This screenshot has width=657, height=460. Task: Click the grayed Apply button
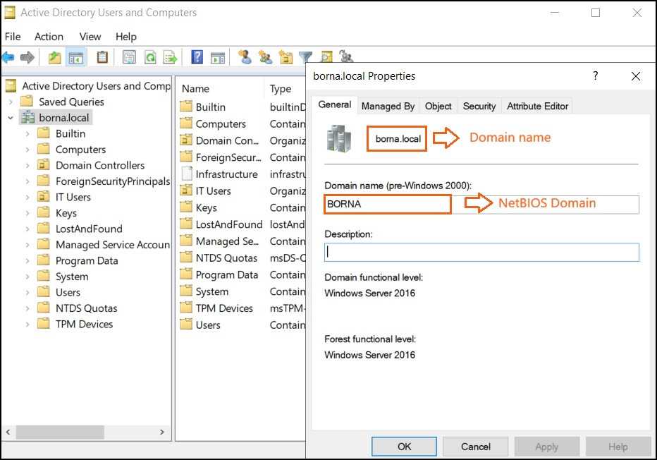(547, 447)
